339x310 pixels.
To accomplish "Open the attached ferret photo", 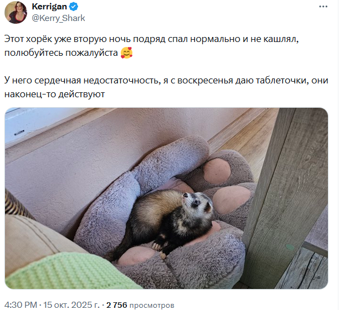I will pyautogui.click(x=166, y=198).
